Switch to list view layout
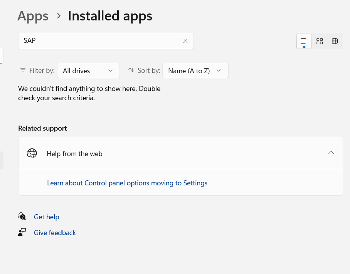Viewport: 350px width, 274px height. pyautogui.click(x=304, y=41)
